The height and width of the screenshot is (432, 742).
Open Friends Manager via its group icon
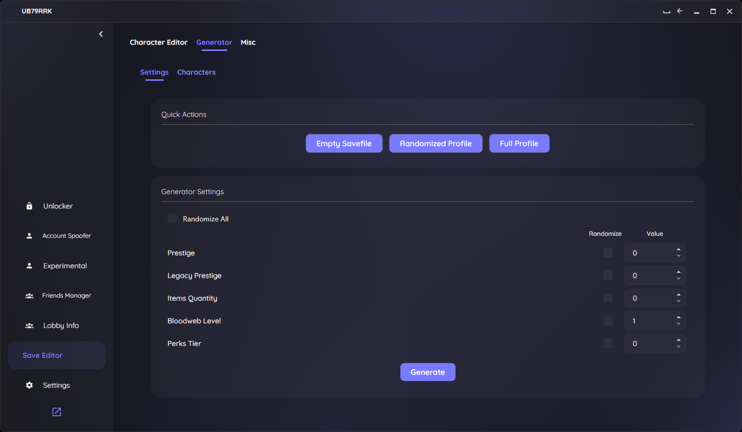(29, 296)
